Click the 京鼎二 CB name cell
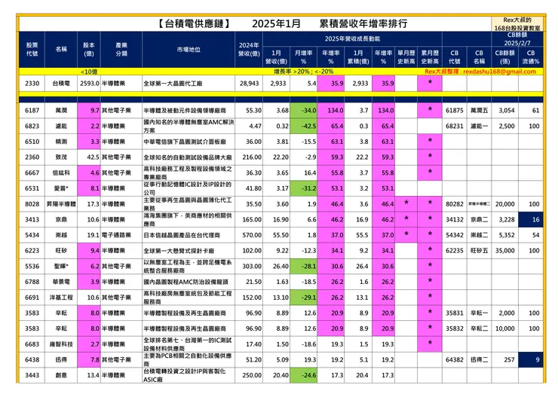Image resolution: width=558 pixels, height=394 pixels. (x=479, y=219)
